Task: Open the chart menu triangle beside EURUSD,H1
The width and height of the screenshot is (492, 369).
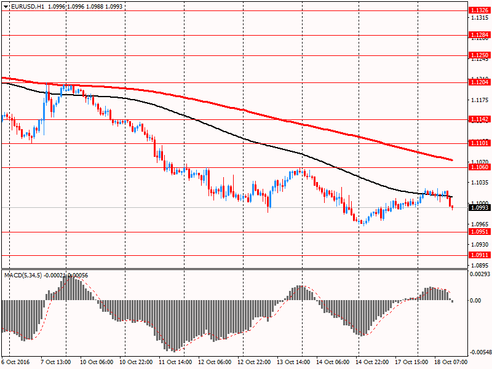Action: [6, 6]
